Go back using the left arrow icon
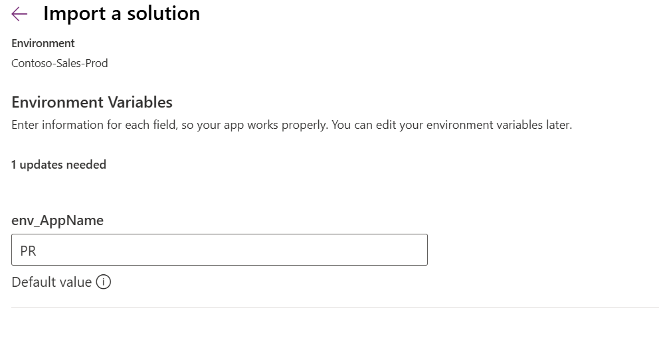The image size is (659, 340). pos(19,14)
